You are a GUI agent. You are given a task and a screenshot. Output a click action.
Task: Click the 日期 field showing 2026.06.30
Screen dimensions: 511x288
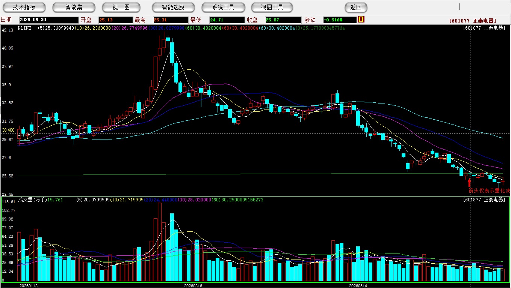coord(49,20)
